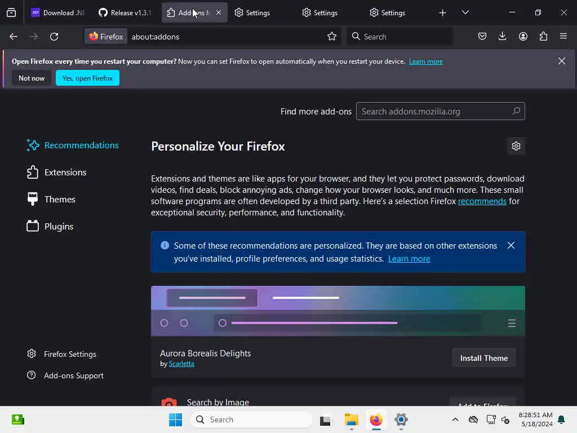This screenshot has width=577, height=433.
Task: Open the Firefox account icon
Action: [523, 37]
